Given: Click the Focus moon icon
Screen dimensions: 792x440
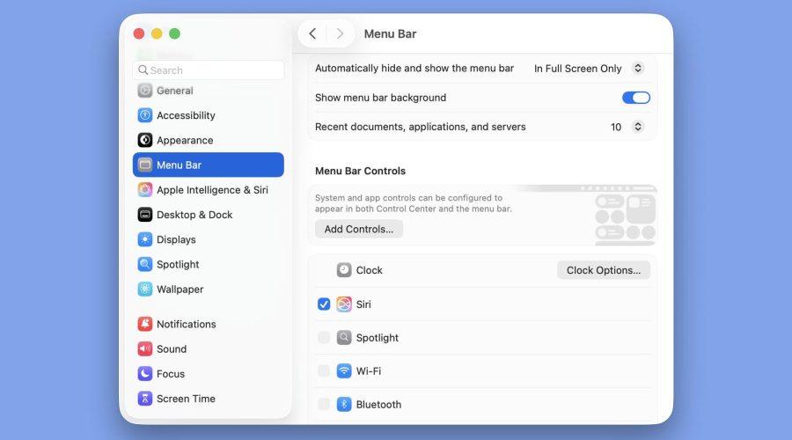Looking at the screenshot, I should click(x=145, y=374).
